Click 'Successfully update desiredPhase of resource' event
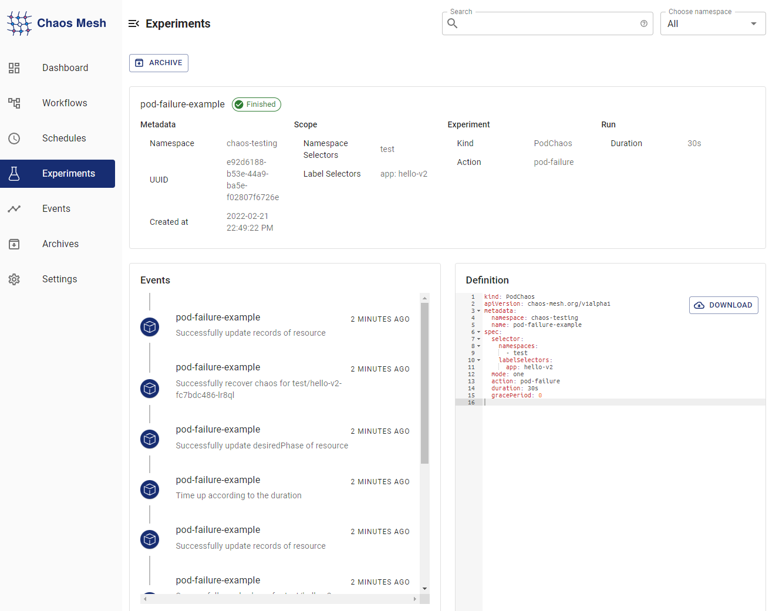The width and height of the screenshot is (769, 611). pyautogui.click(x=262, y=445)
